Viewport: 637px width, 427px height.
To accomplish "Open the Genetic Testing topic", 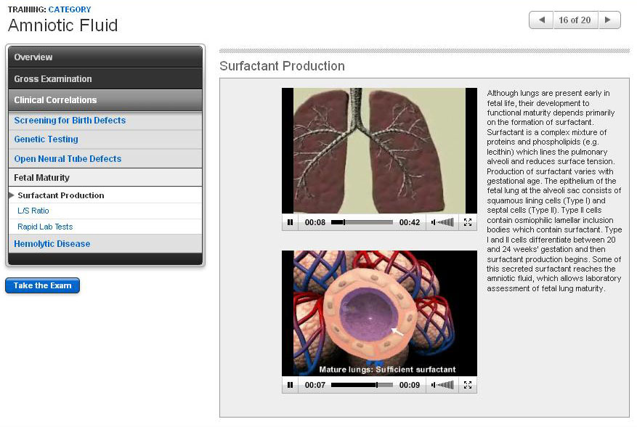I will click(46, 139).
